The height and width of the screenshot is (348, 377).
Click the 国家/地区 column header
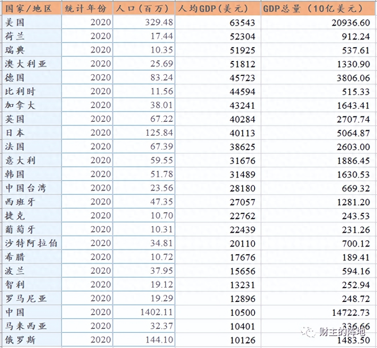pos(29,9)
